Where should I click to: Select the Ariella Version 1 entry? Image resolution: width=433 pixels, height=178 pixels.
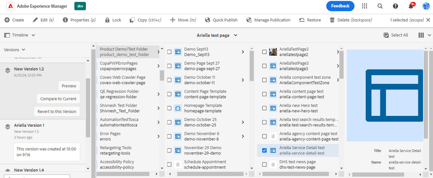43,142
